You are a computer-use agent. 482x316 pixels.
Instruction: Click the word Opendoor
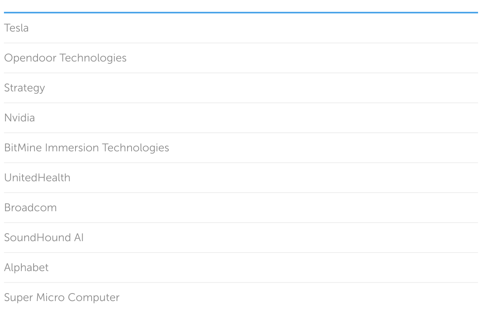coord(30,58)
